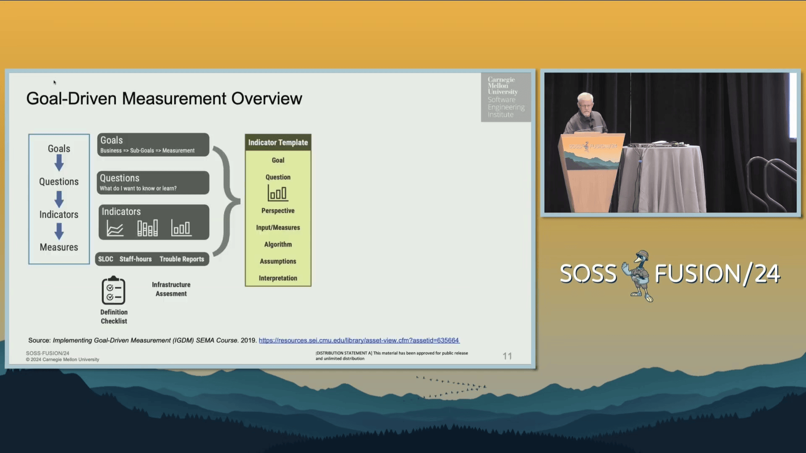
Task: Open the resources.sei.cmu.edu source link
Action: pyautogui.click(x=359, y=340)
